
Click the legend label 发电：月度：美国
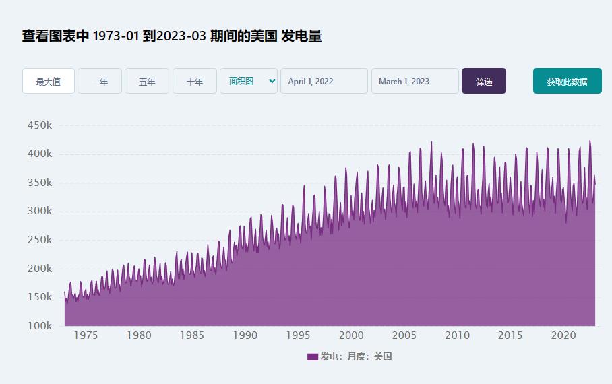point(356,356)
